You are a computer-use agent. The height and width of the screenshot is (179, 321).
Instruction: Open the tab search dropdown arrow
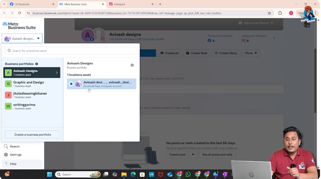[x=4, y=4]
